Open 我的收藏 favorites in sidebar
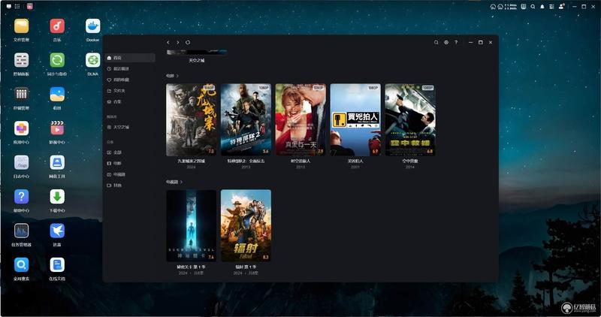 coord(130,80)
